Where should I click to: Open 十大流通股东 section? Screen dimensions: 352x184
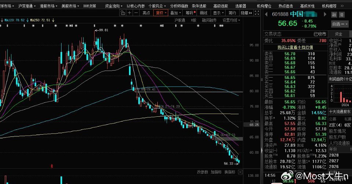[340, 112]
